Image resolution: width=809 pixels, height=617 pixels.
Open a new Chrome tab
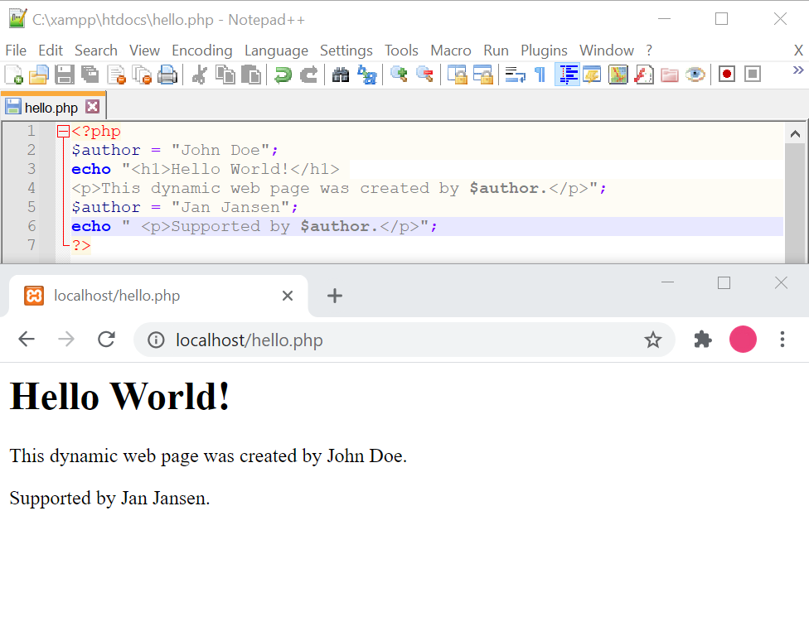point(334,296)
